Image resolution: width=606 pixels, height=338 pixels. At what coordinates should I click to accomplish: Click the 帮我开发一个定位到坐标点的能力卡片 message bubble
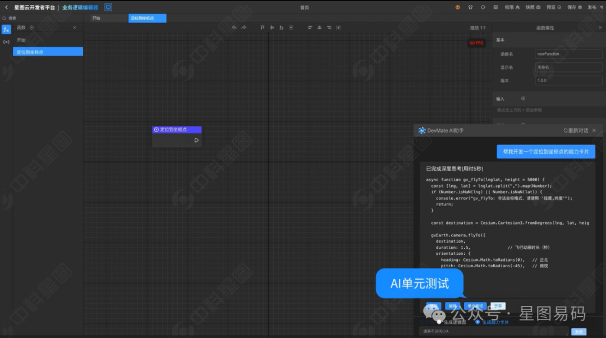coord(546,152)
